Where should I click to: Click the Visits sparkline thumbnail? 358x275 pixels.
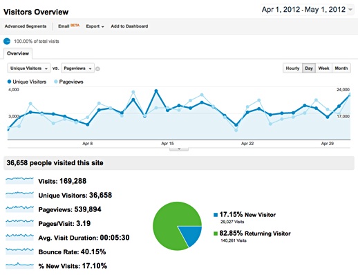(x=19, y=180)
